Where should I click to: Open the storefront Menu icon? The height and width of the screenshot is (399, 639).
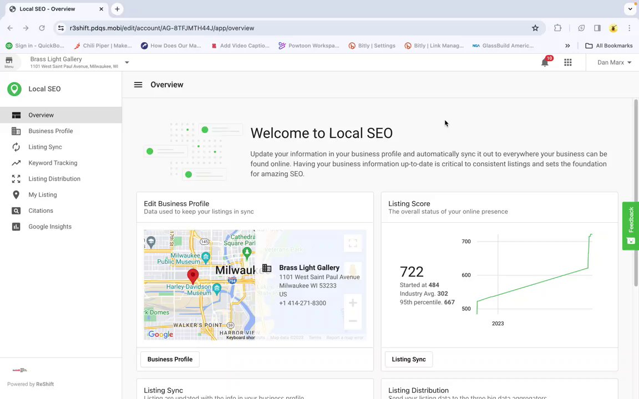(x=9, y=62)
